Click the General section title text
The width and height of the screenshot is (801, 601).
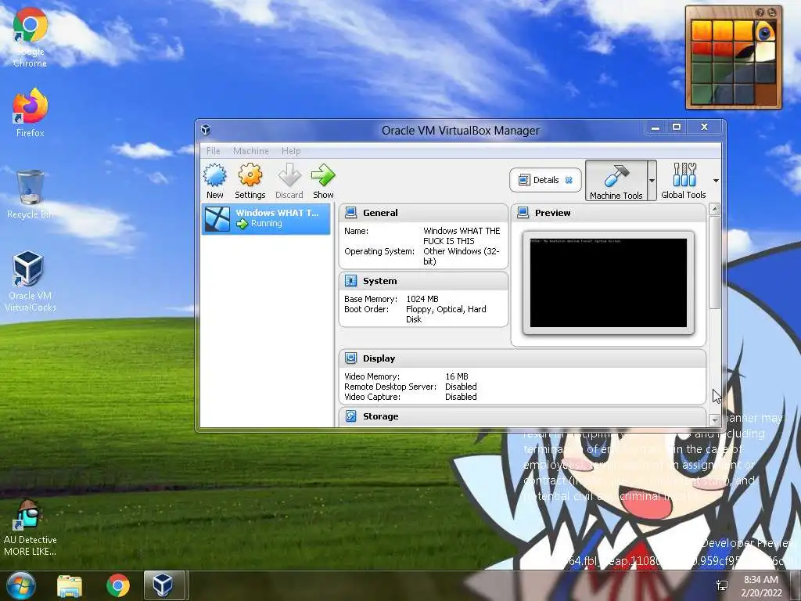(380, 213)
